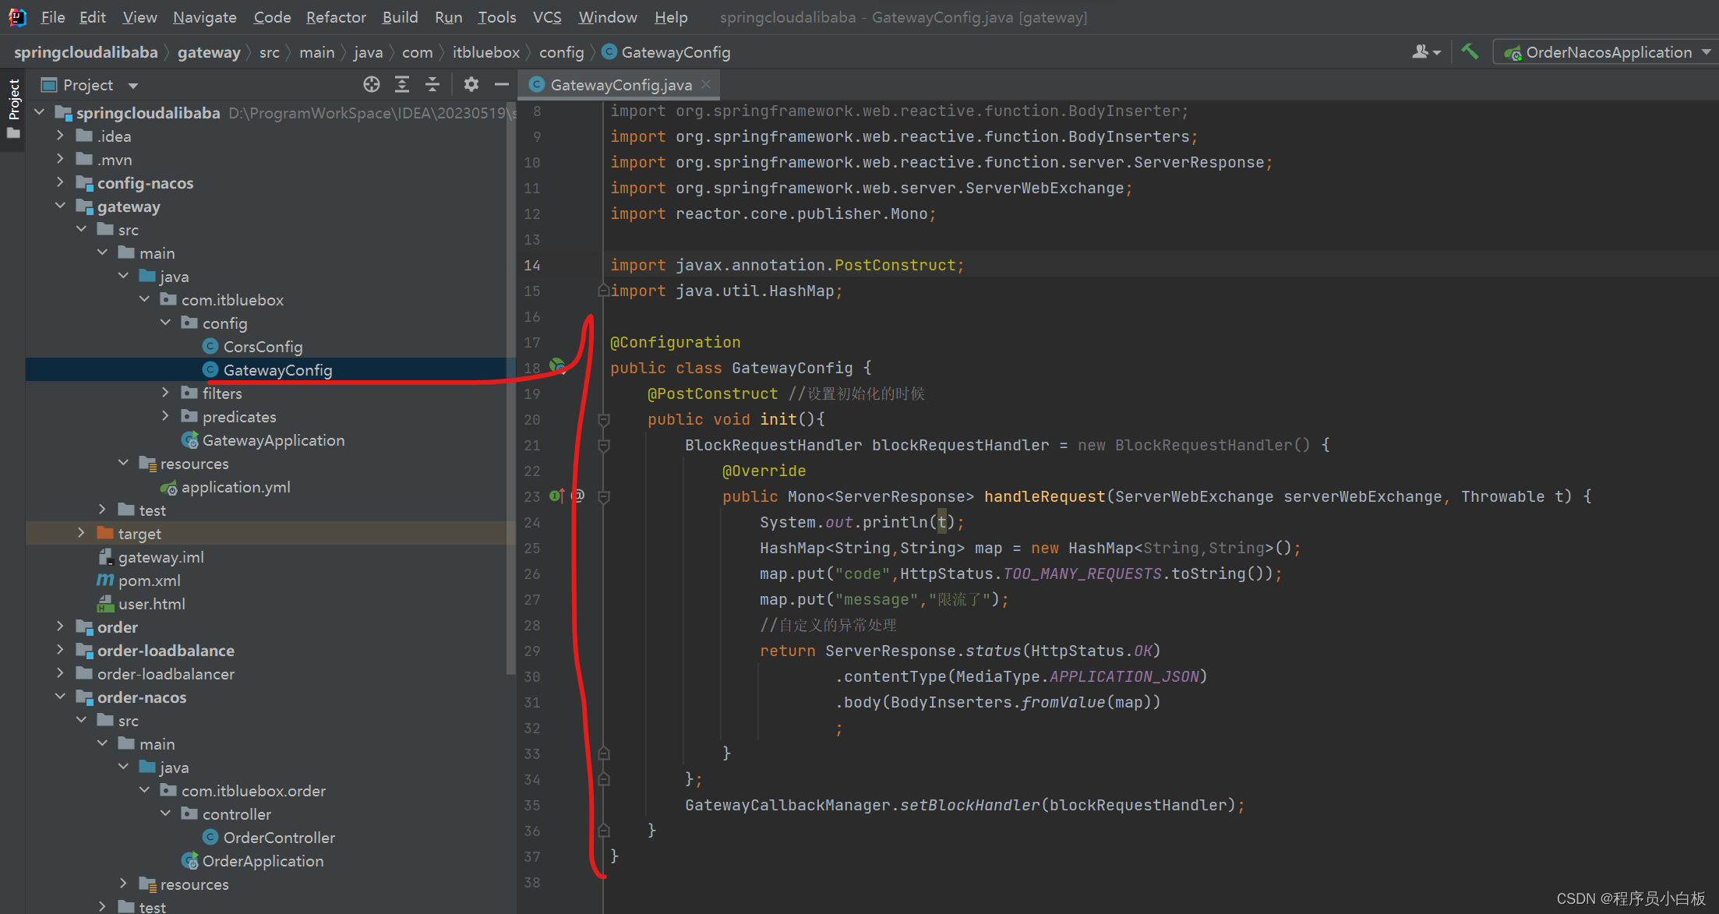
Task: Click the settings gear icon in Project panel
Action: [471, 85]
